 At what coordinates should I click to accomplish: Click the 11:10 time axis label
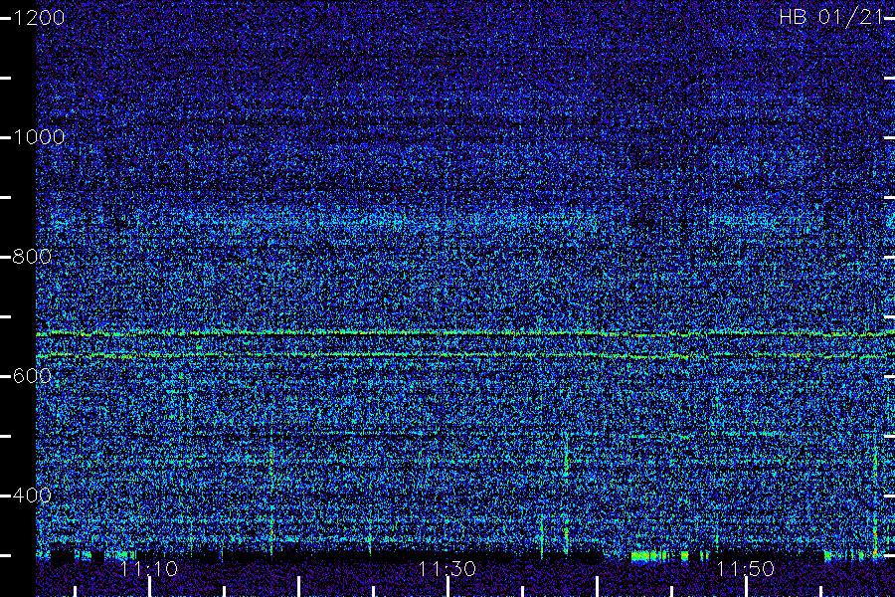[x=149, y=568]
